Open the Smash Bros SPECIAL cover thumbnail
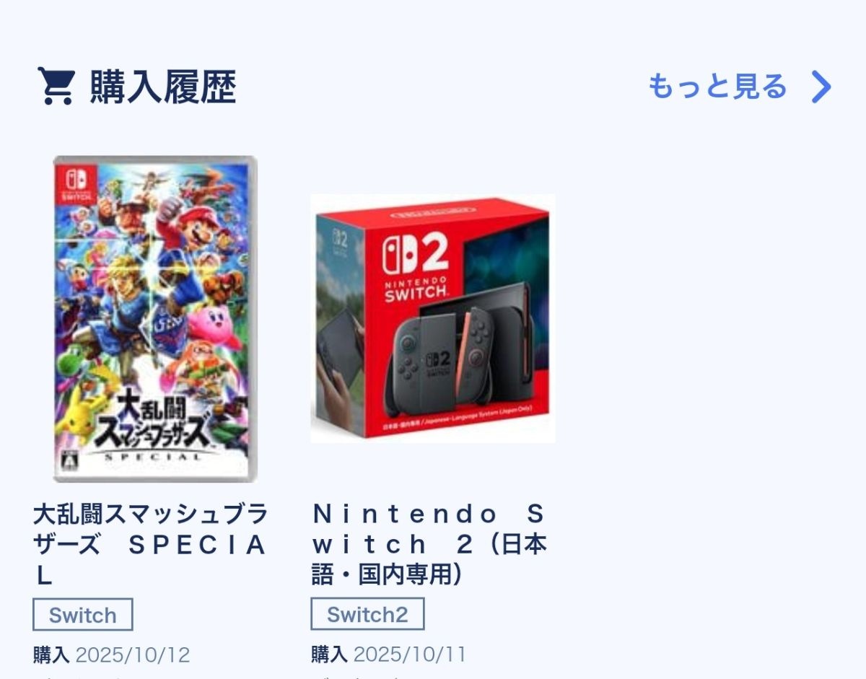The image size is (866, 679). [x=154, y=318]
